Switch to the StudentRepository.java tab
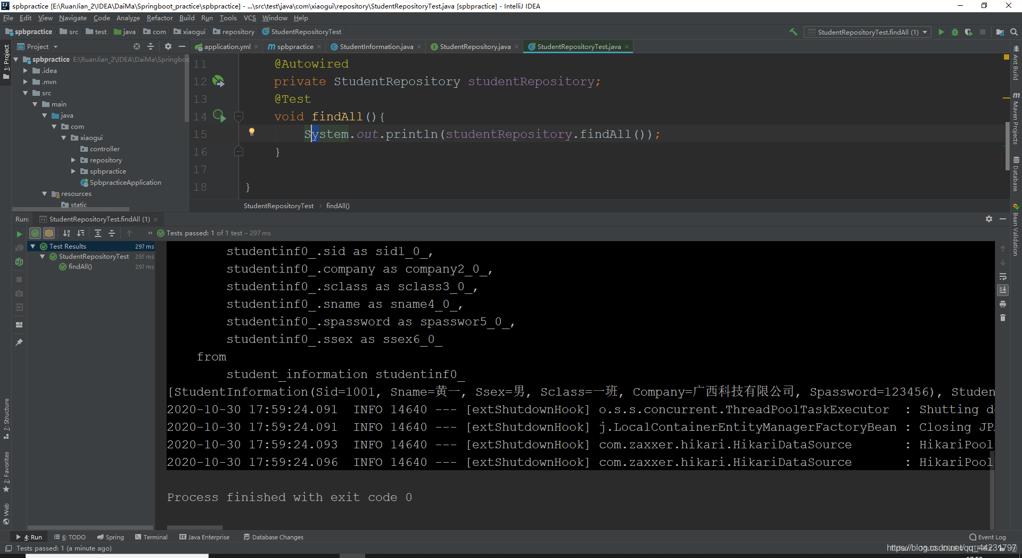 coord(475,47)
